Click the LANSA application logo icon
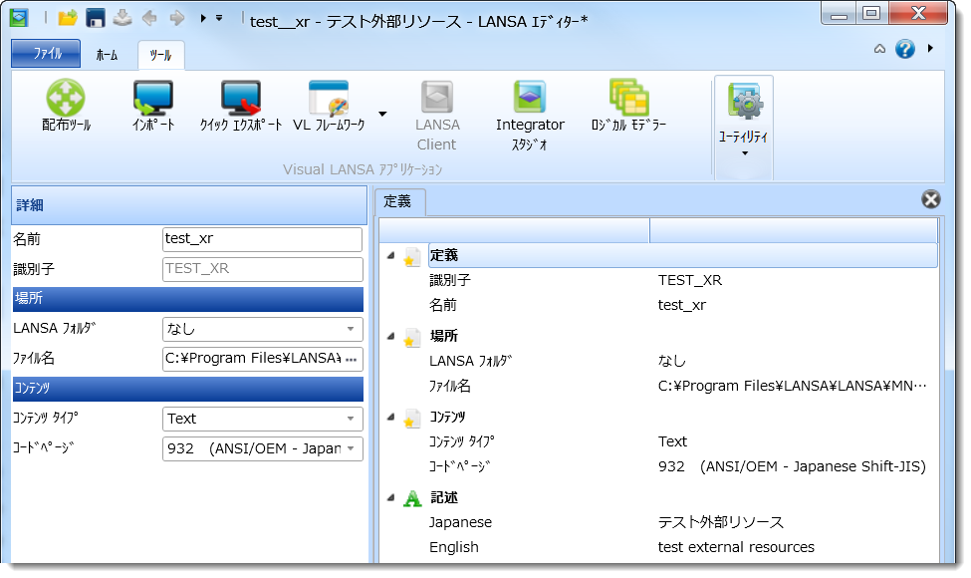The width and height of the screenshot is (971, 578). coord(19,17)
